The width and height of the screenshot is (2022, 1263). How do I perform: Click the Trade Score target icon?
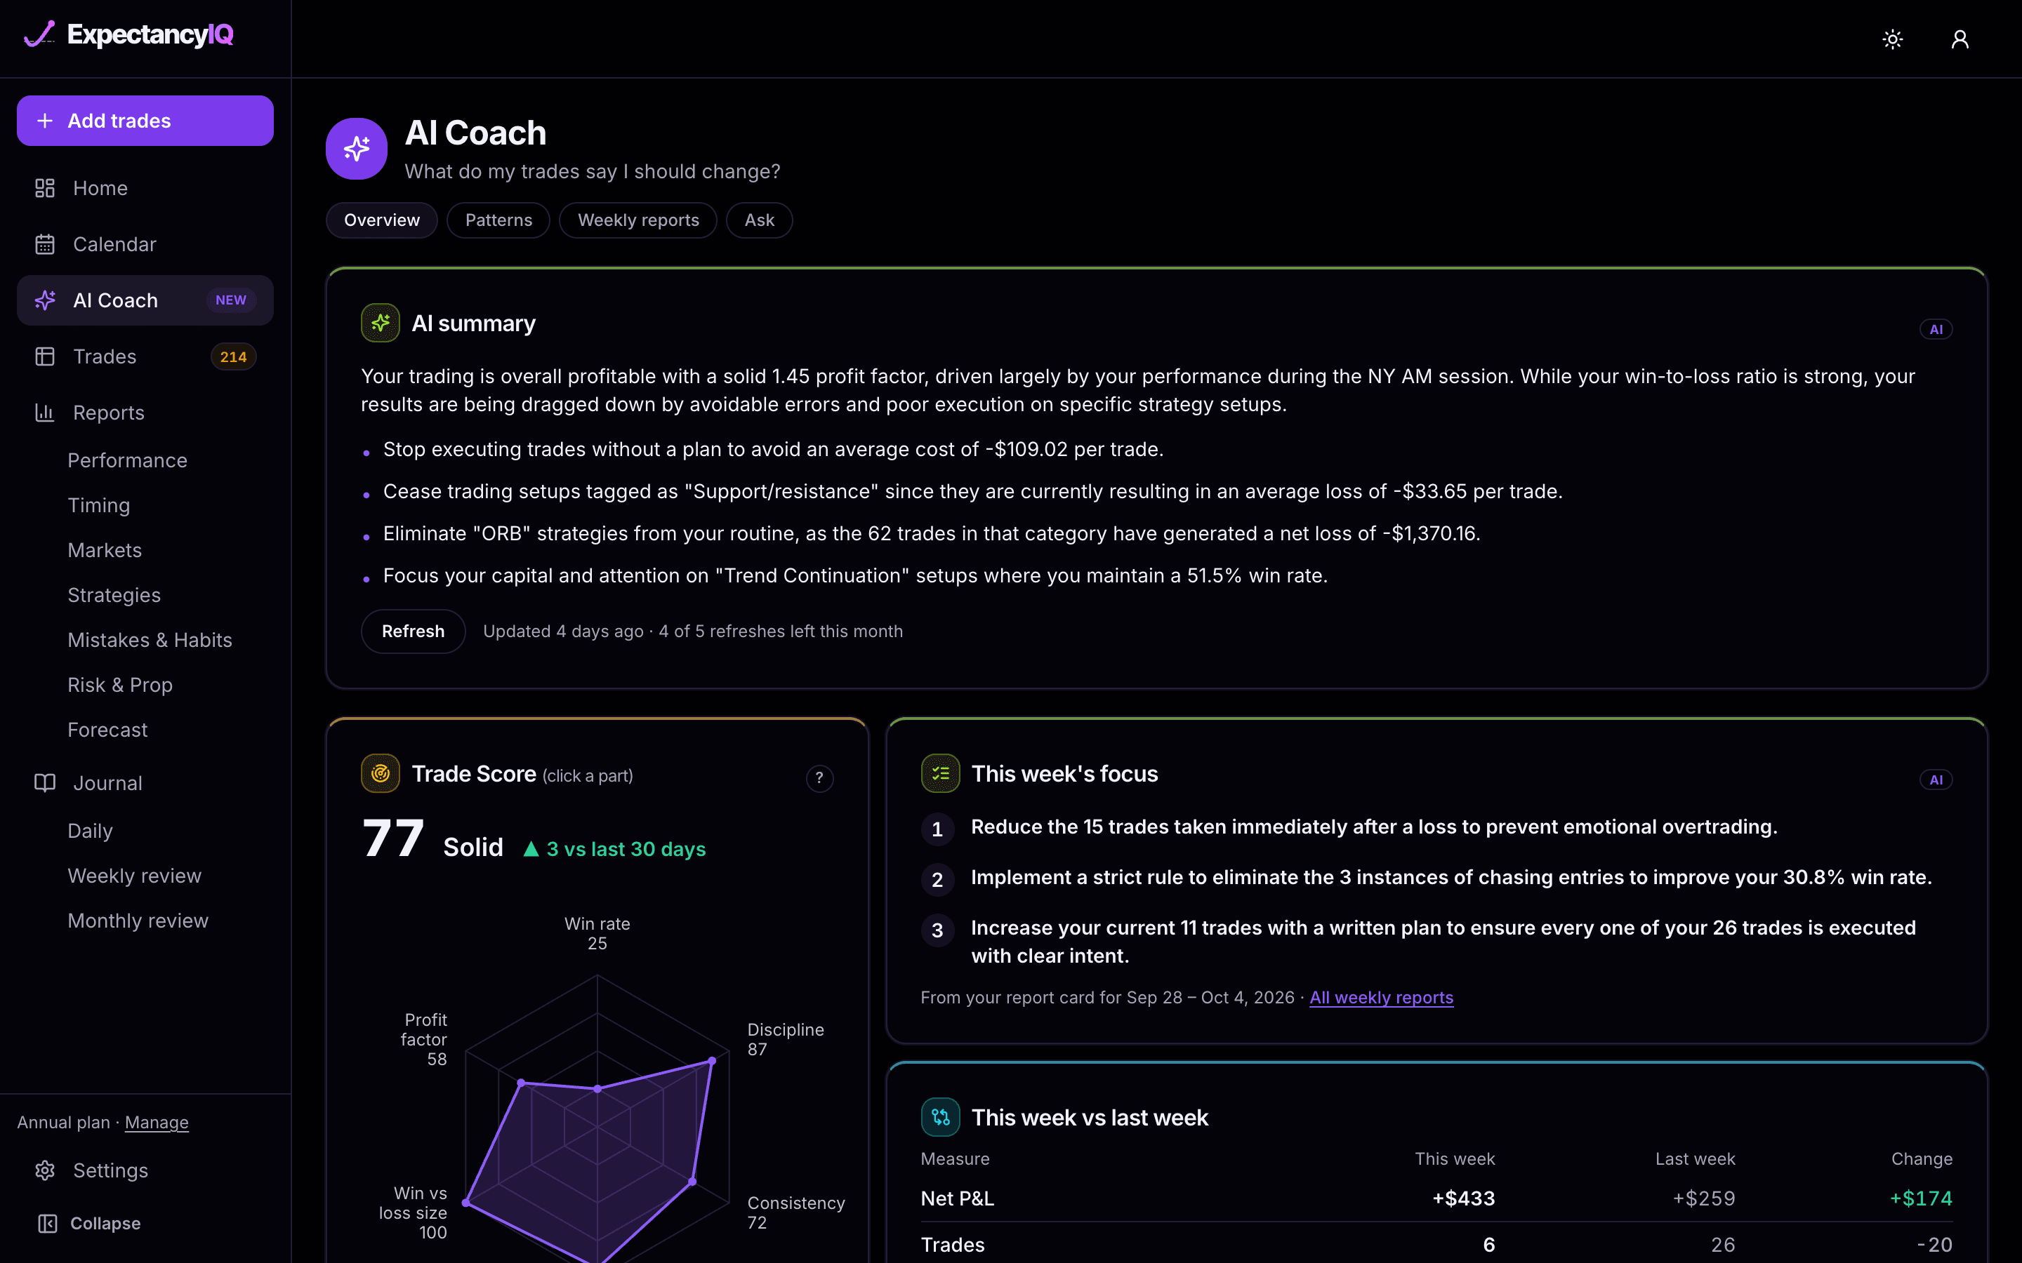[380, 773]
